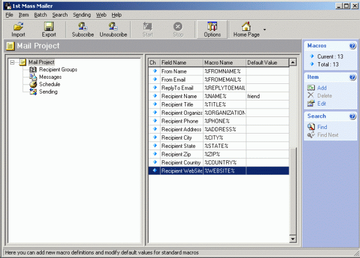Select the Recipient Country row

point(218,162)
